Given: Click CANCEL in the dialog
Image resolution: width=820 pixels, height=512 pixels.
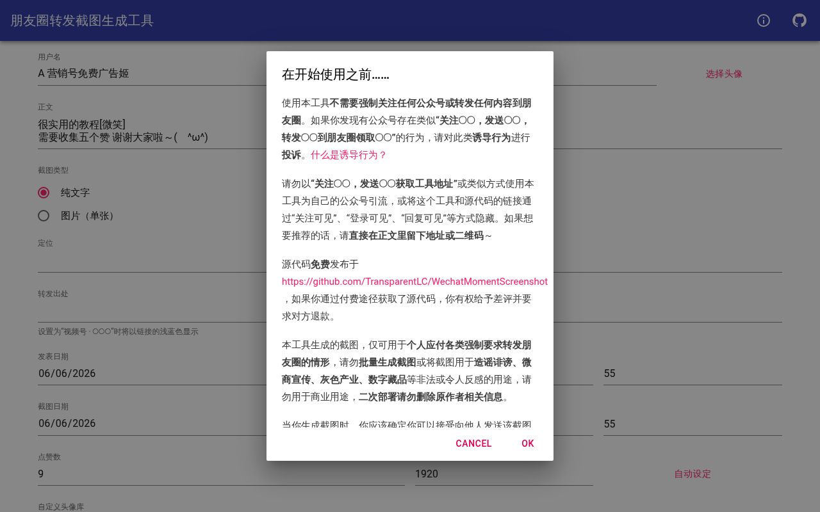Looking at the screenshot, I should 473,444.
